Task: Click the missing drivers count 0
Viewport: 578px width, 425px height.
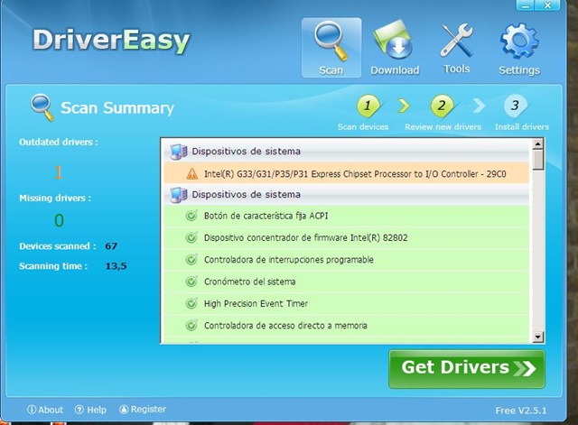Action: click(x=59, y=220)
